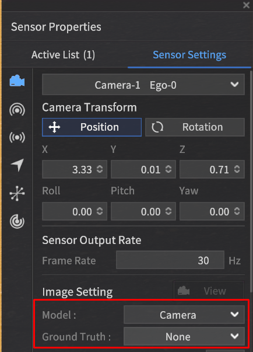Click the Yaw value field
The image size is (253, 352).
(x=212, y=211)
